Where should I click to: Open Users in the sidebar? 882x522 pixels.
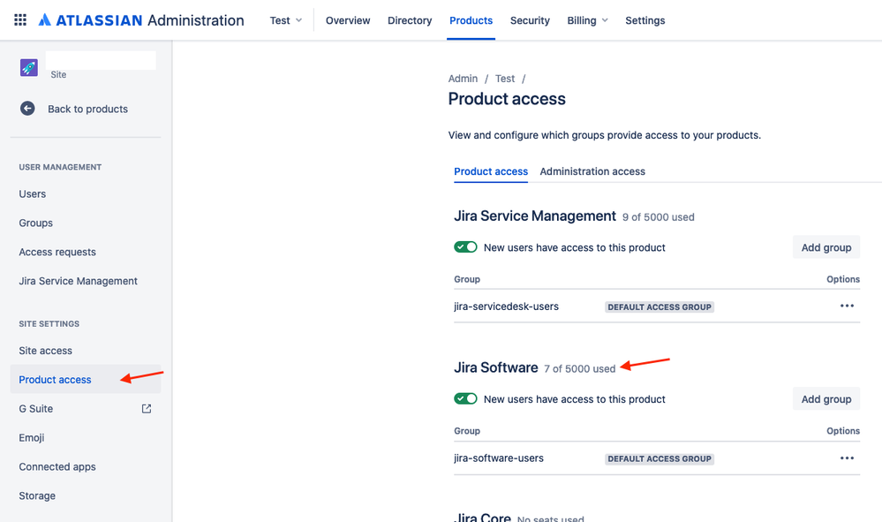(33, 194)
